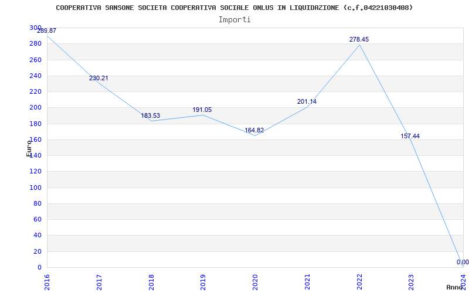Viewport: 469px width, 293px height.
Task: Click the 0 y-axis tick label
Action: tap(39, 267)
